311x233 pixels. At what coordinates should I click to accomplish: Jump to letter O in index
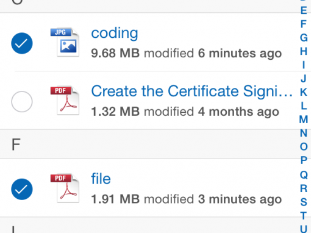(x=304, y=146)
